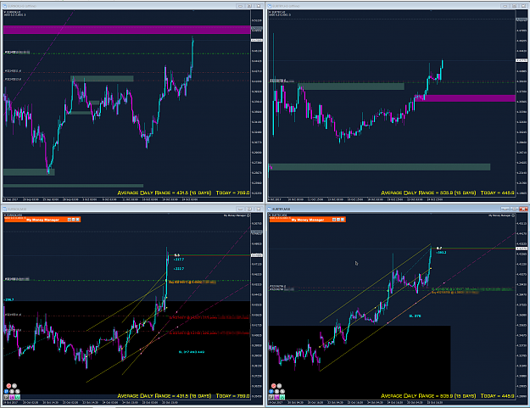The width and height of the screenshot is (530, 408).
Task: Click the middle gray circle beside blue P, EURNOK M30
Action: pyautogui.click(x=12, y=391)
